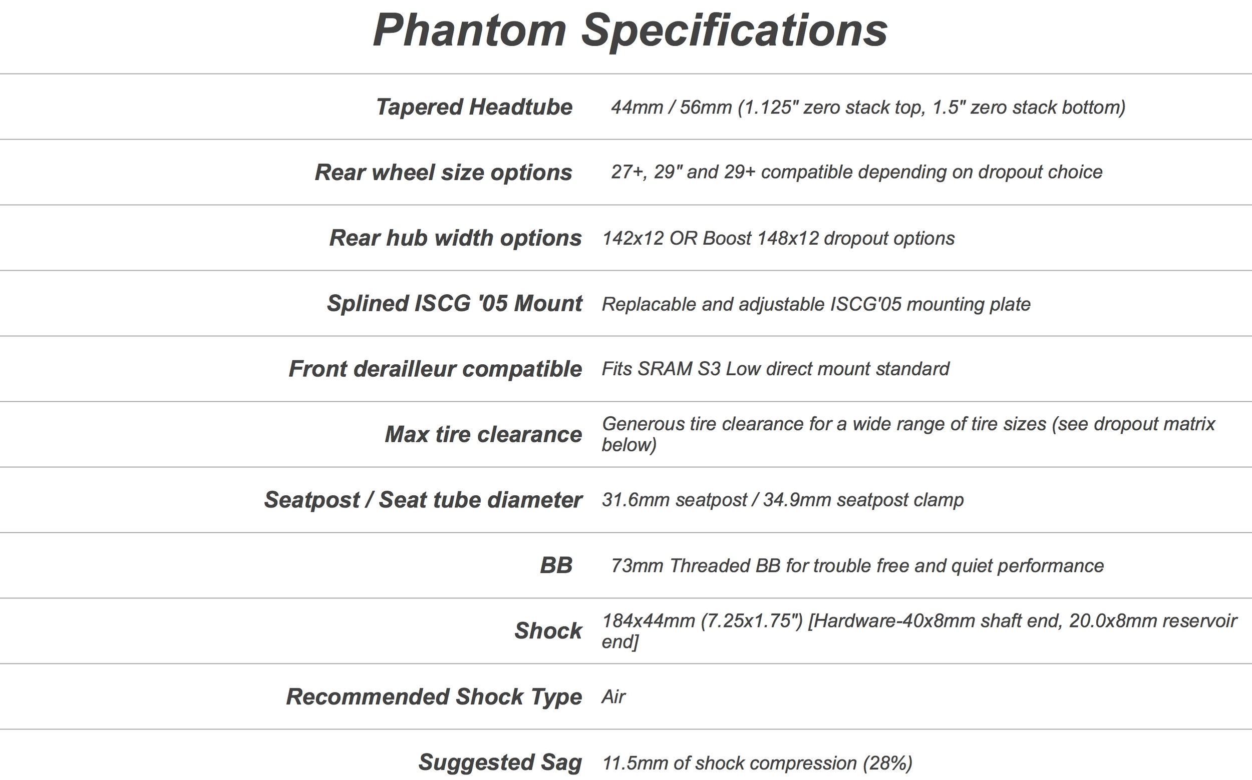Click the 73mm Threaded BB description
The height and width of the screenshot is (780, 1252).
(857, 566)
